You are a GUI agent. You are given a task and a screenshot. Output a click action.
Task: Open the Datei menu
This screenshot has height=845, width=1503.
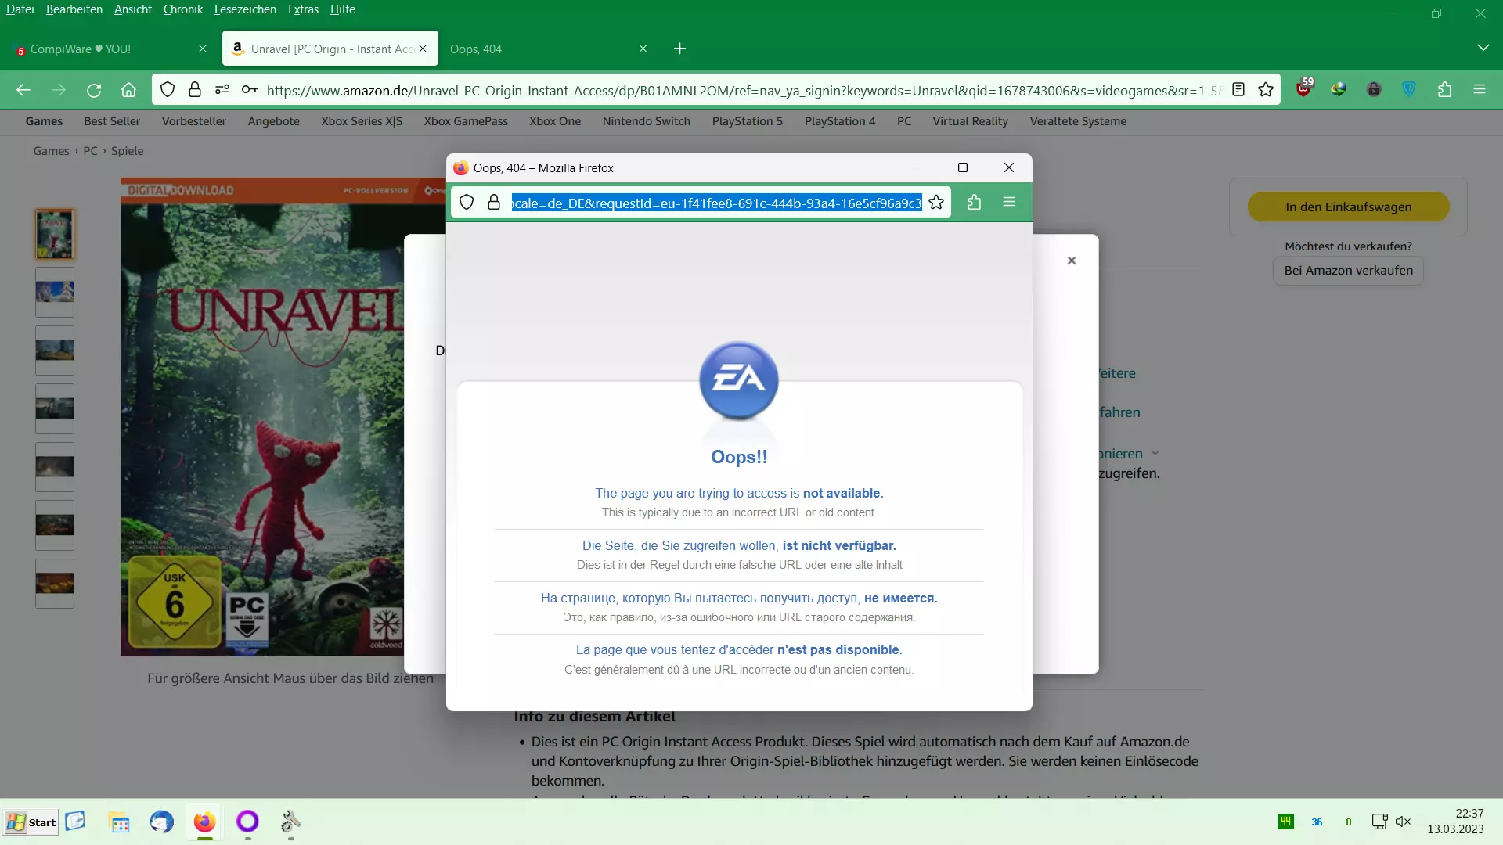pyautogui.click(x=20, y=9)
